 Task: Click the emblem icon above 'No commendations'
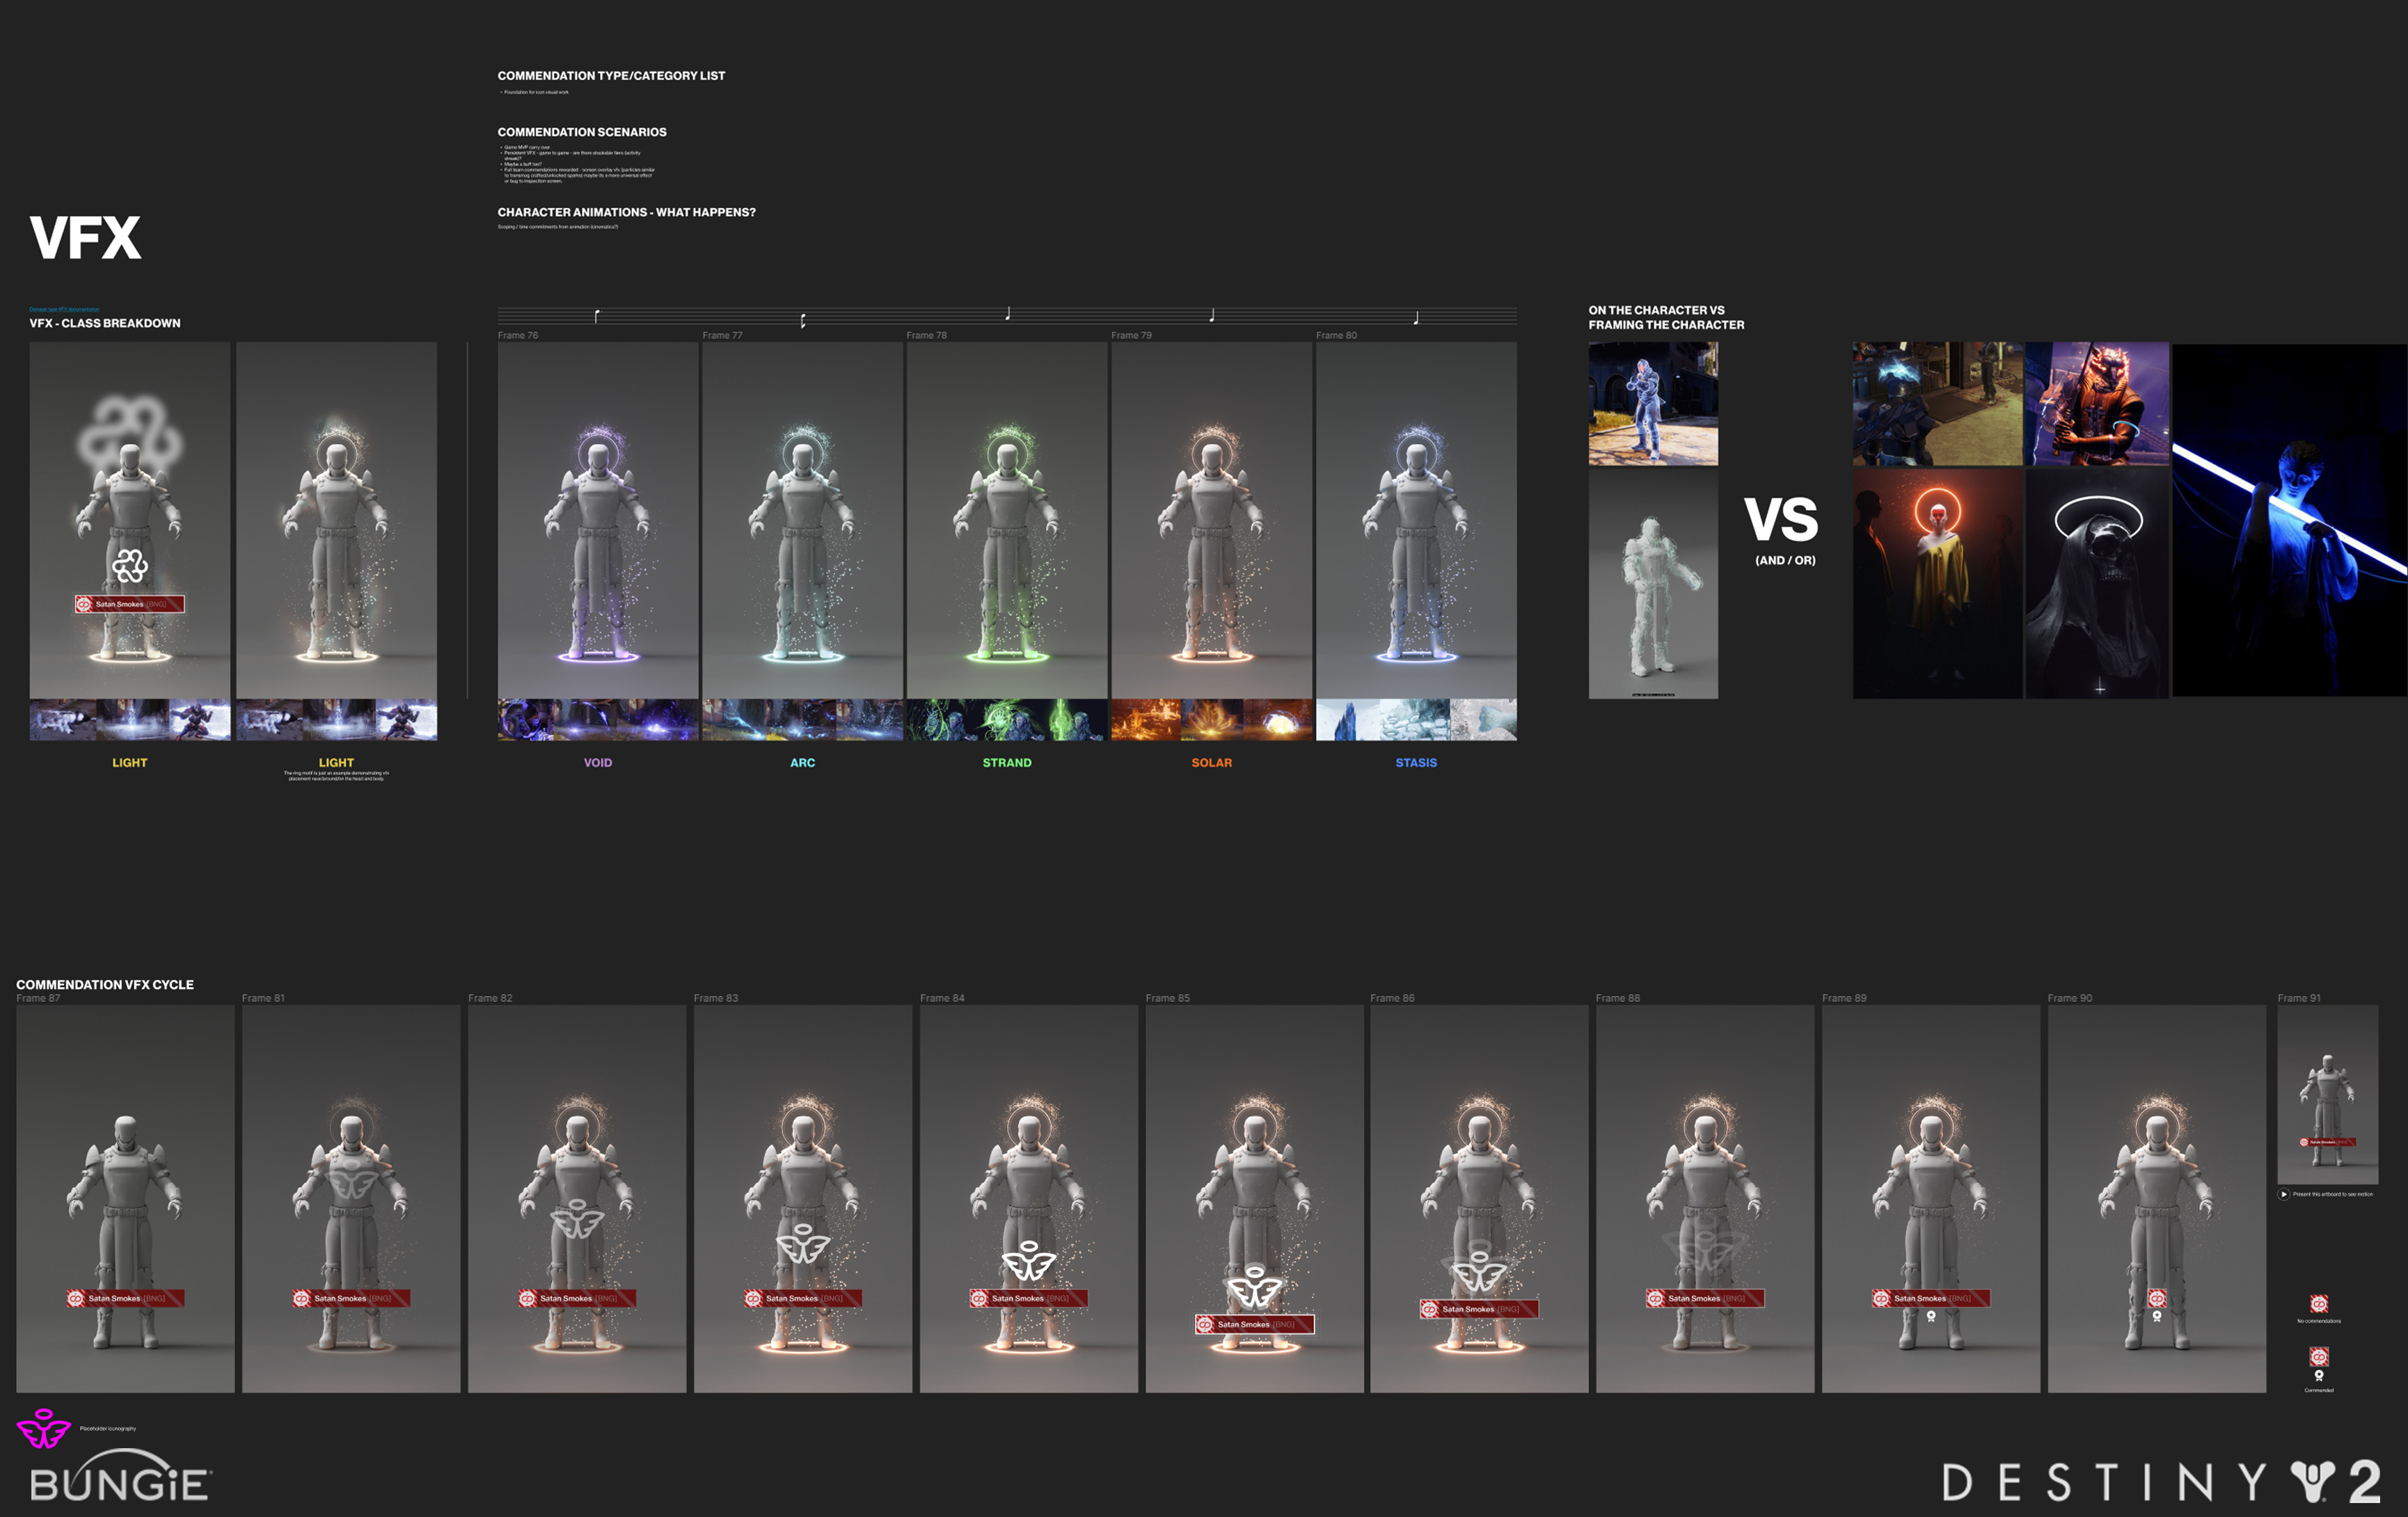click(2319, 1304)
